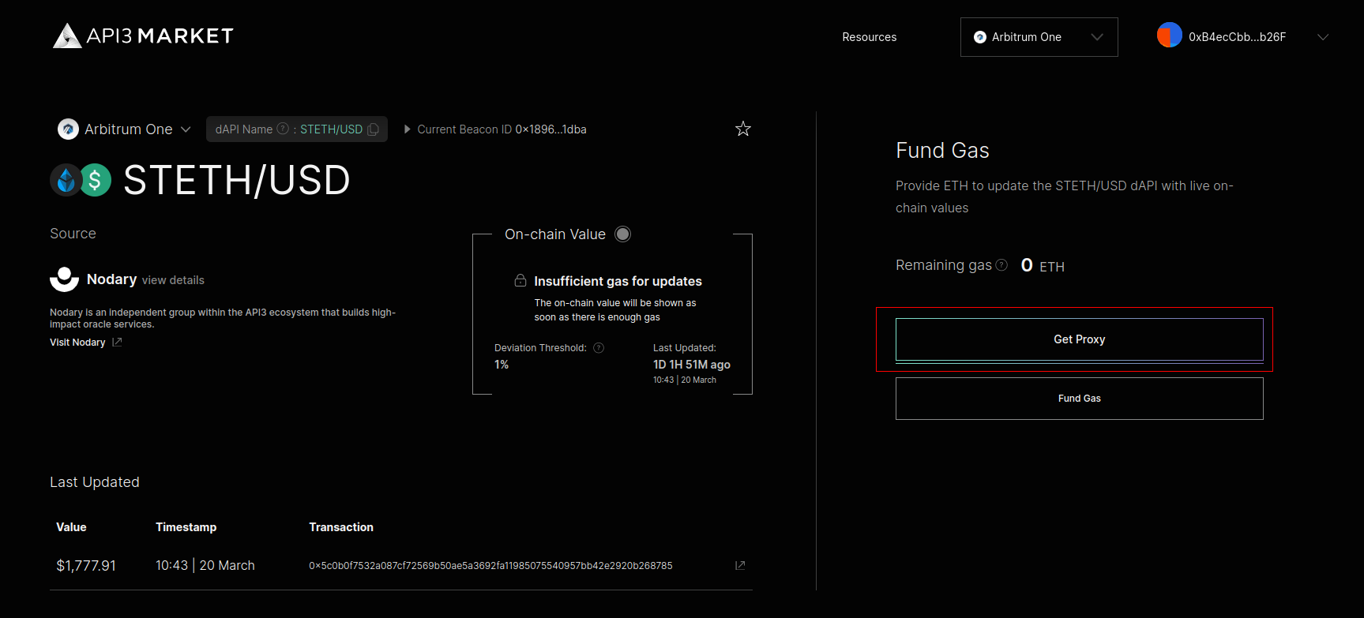
Task: Click the Deviation Threshold help icon
Action: (x=599, y=348)
